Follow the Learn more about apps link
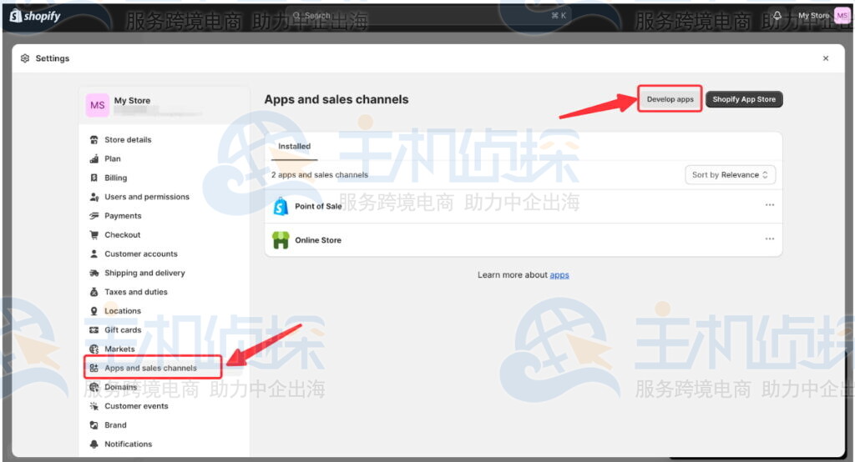The image size is (855, 462). [559, 275]
